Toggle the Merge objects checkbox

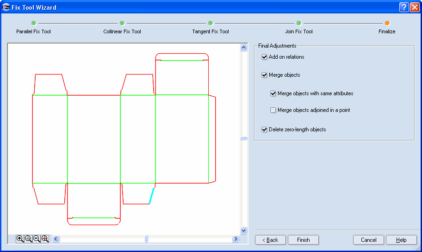[x=265, y=75]
